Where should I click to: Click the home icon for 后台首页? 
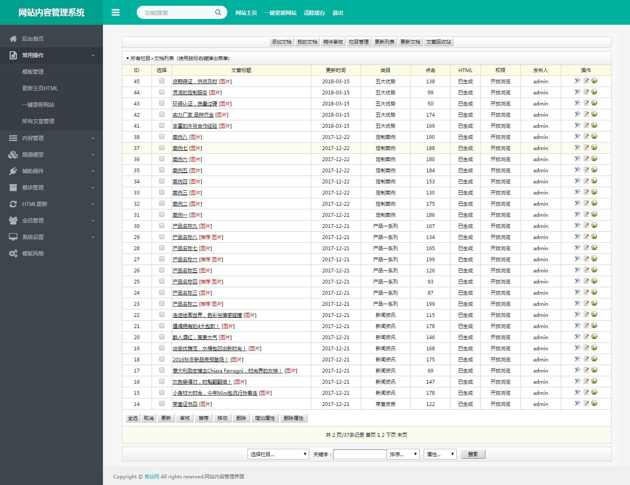tap(13, 39)
